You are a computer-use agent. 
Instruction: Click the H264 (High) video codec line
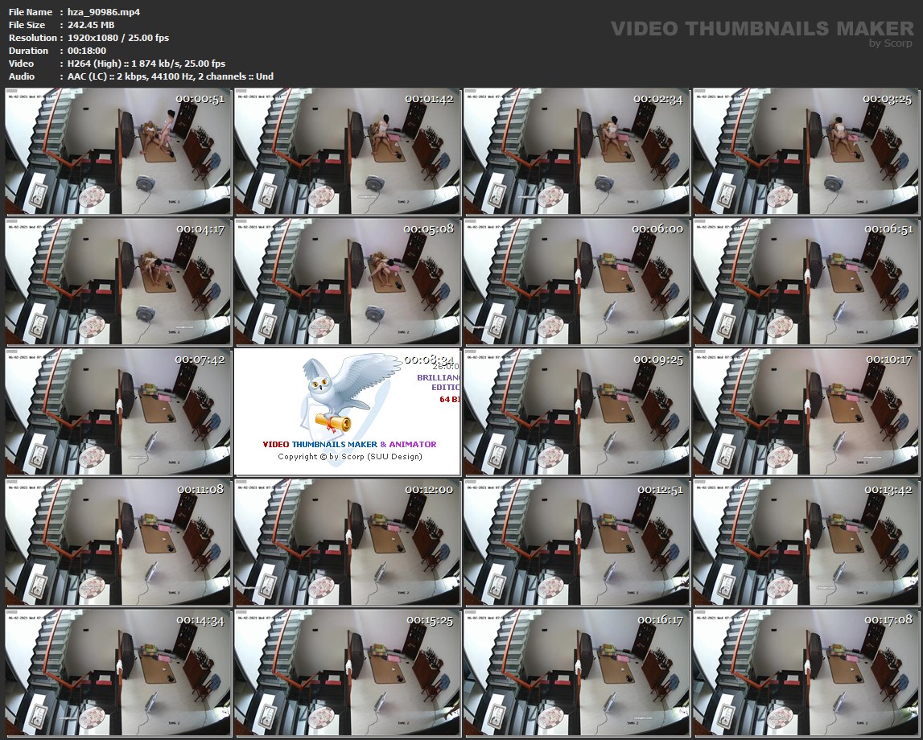click(x=146, y=64)
